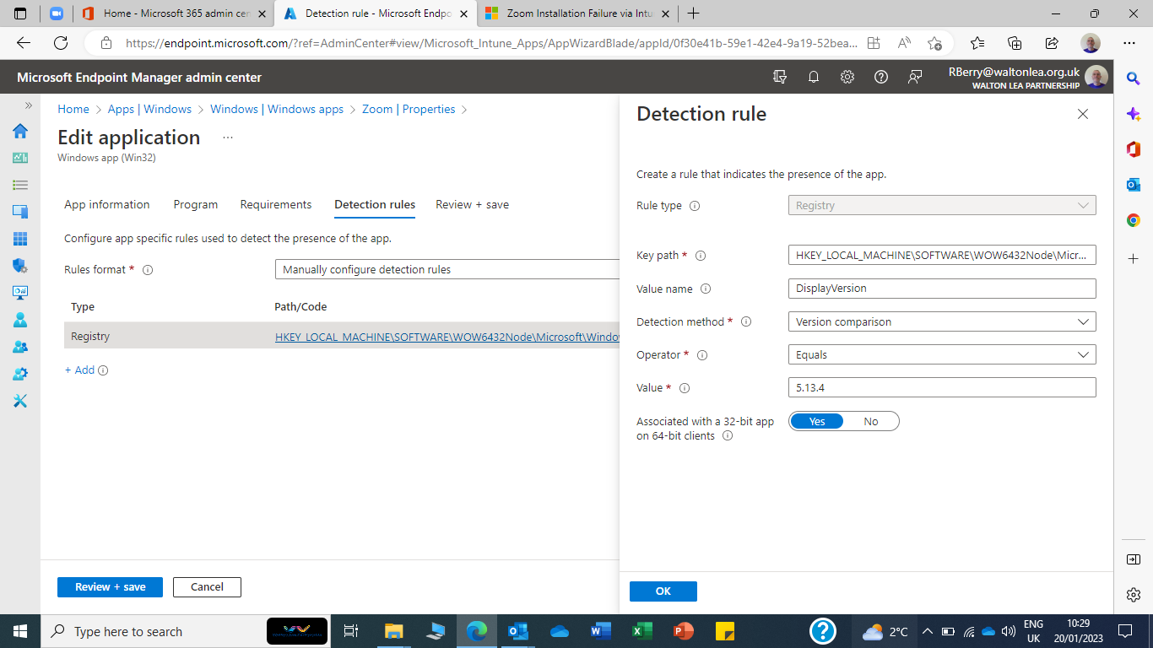The width and height of the screenshot is (1153, 648).
Task: Go to Review + save tab
Action: [472, 204]
